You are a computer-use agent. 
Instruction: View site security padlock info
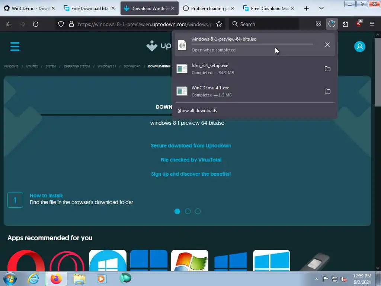coord(71,24)
